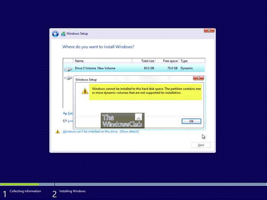Click the warning icon beside the can't install message
The width and height of the screenshot is (267, 200).
(58, 132)
